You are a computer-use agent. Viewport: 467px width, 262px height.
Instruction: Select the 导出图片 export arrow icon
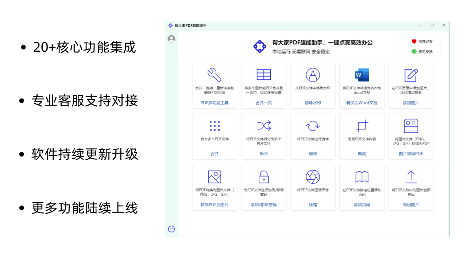411,176
